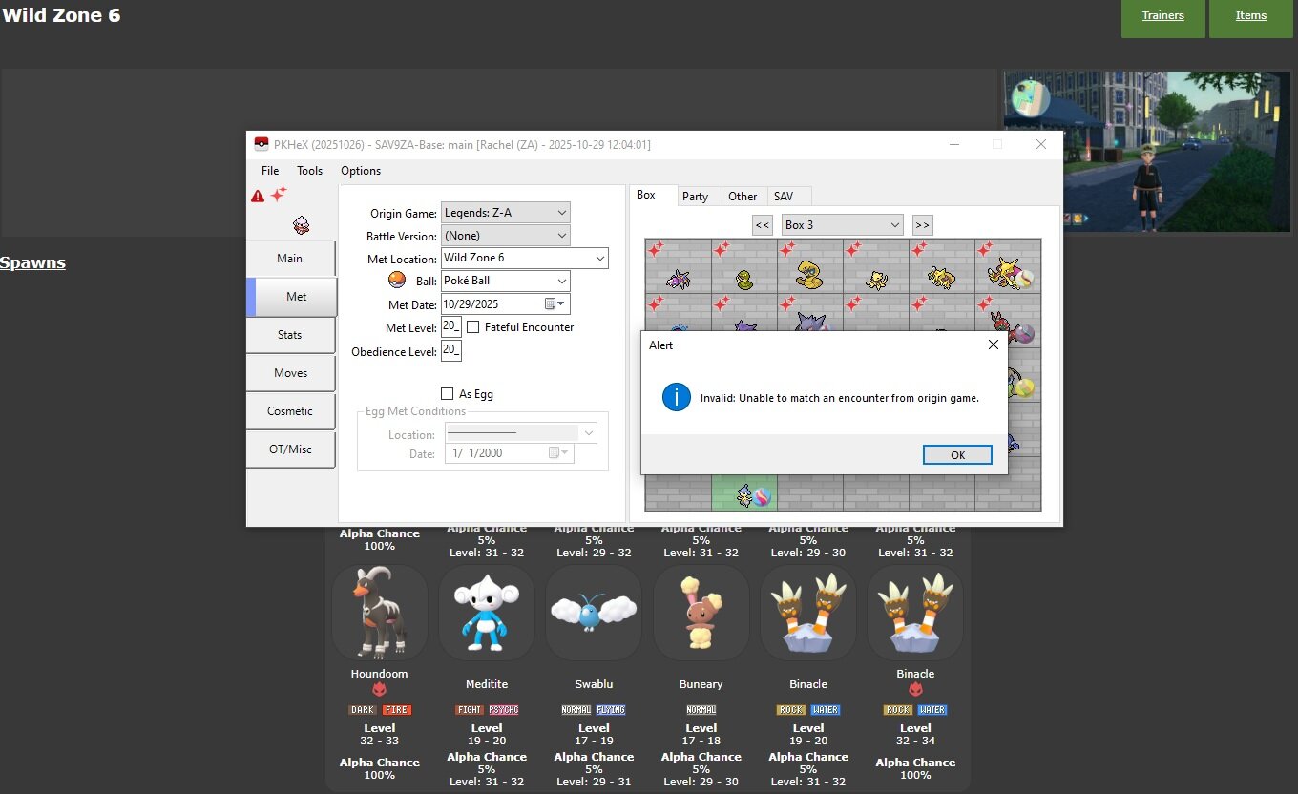Screen dimensions: 1298x794
Task: Click the Swablu spawn image
Action: coord(594,612)
